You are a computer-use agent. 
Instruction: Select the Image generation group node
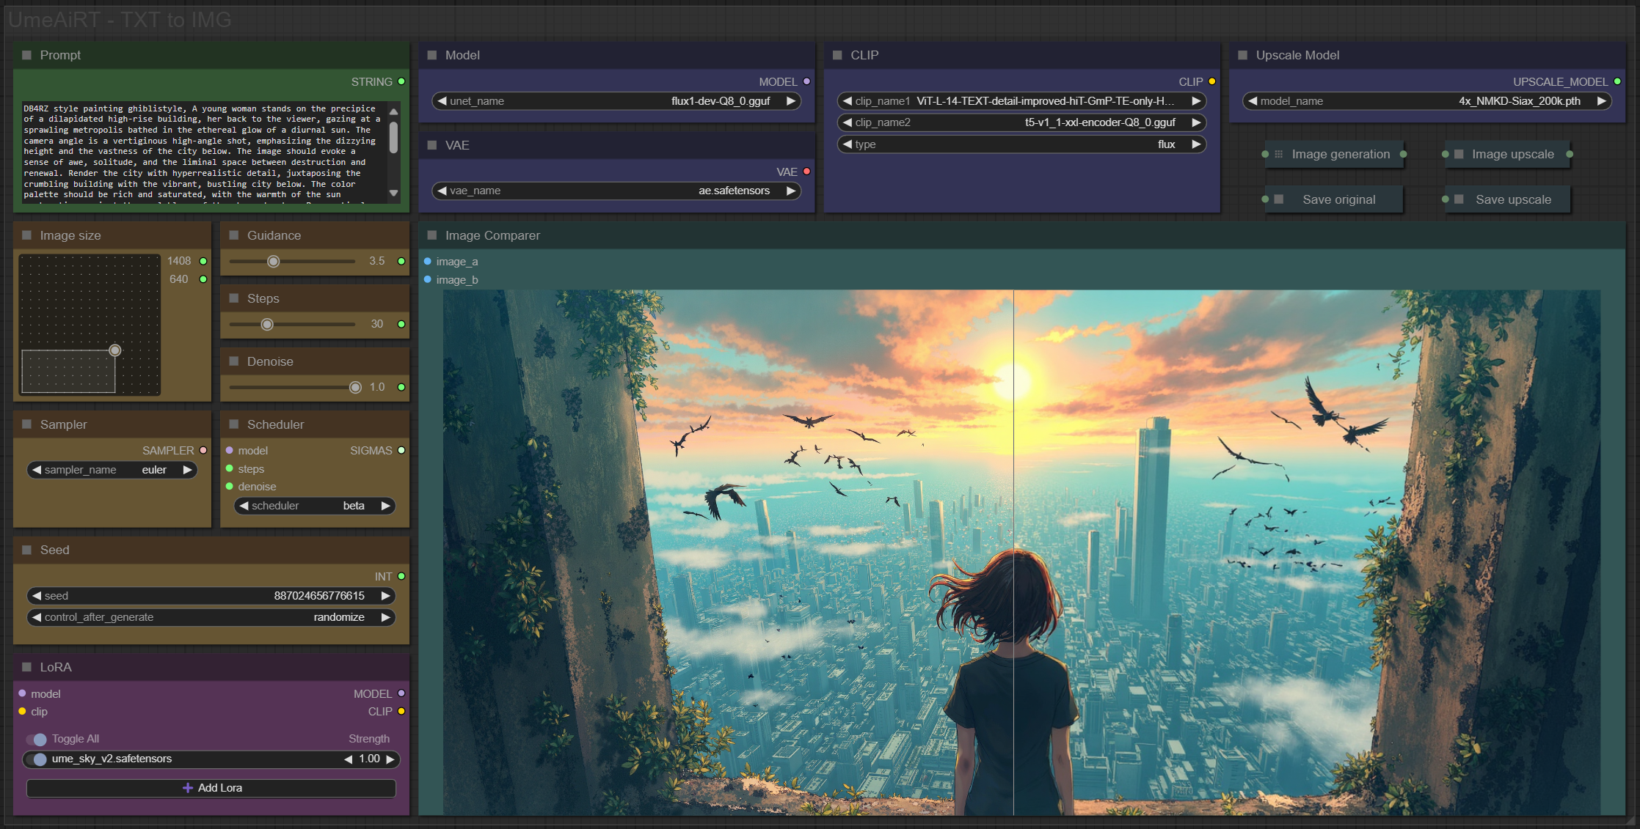click(x=1340, y=154)
